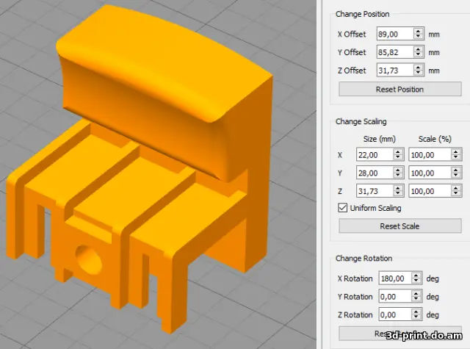
Task: Adjust the Z Offset spinner arrows
Action: click(418, 71)
